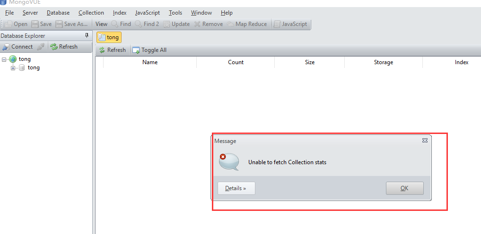Open the Collection menu
Image resolution: width=481 pixels, height=234 pixels.
coord(91,13)
